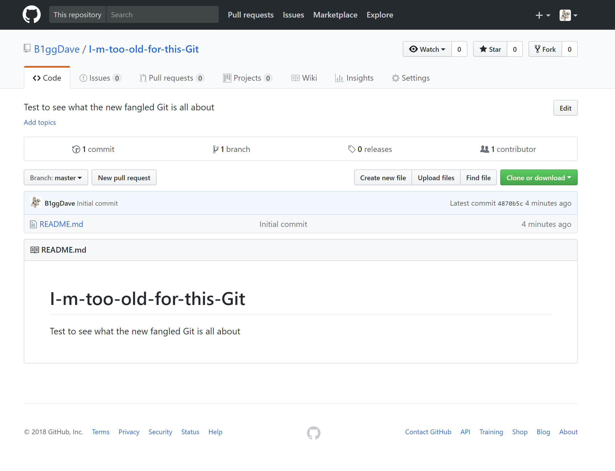Click Create new file button
This screenshot has width=615, height=471.
(x=383, y=178)
